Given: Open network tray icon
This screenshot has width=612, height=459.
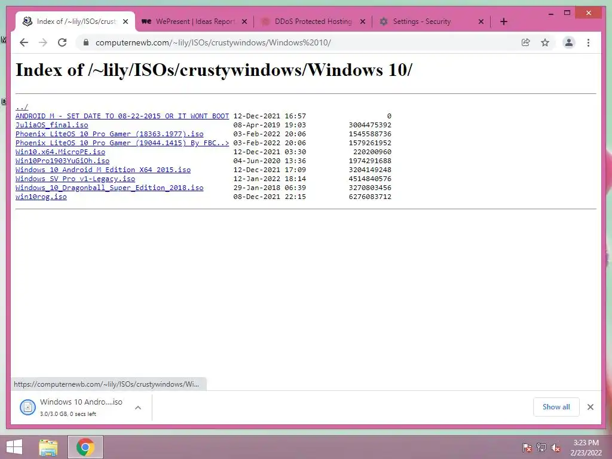Looking at the screenshot, I should (541, 447).
